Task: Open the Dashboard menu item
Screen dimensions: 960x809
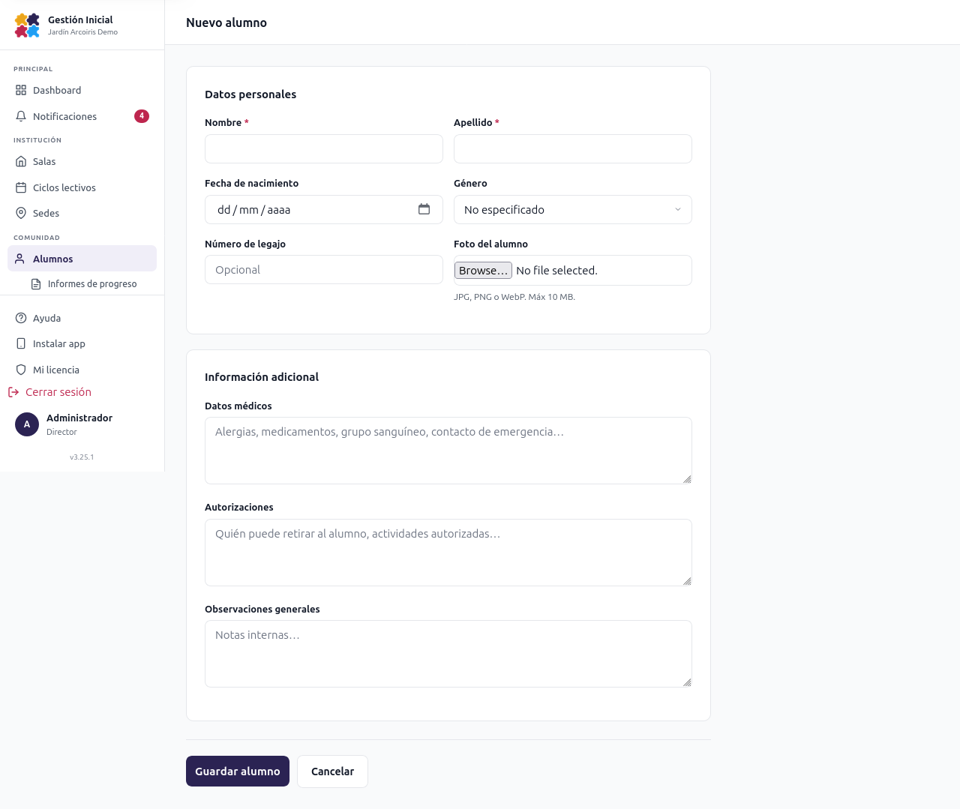Action: tap(82, 90)
